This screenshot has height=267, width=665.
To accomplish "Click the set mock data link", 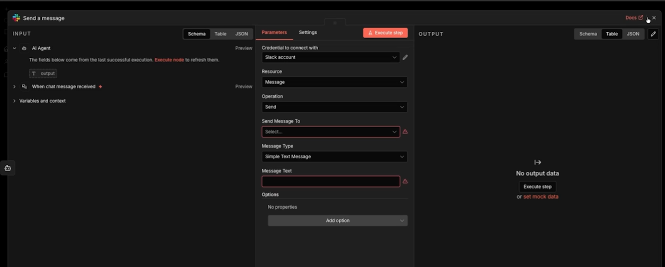I will click(541, 197).
